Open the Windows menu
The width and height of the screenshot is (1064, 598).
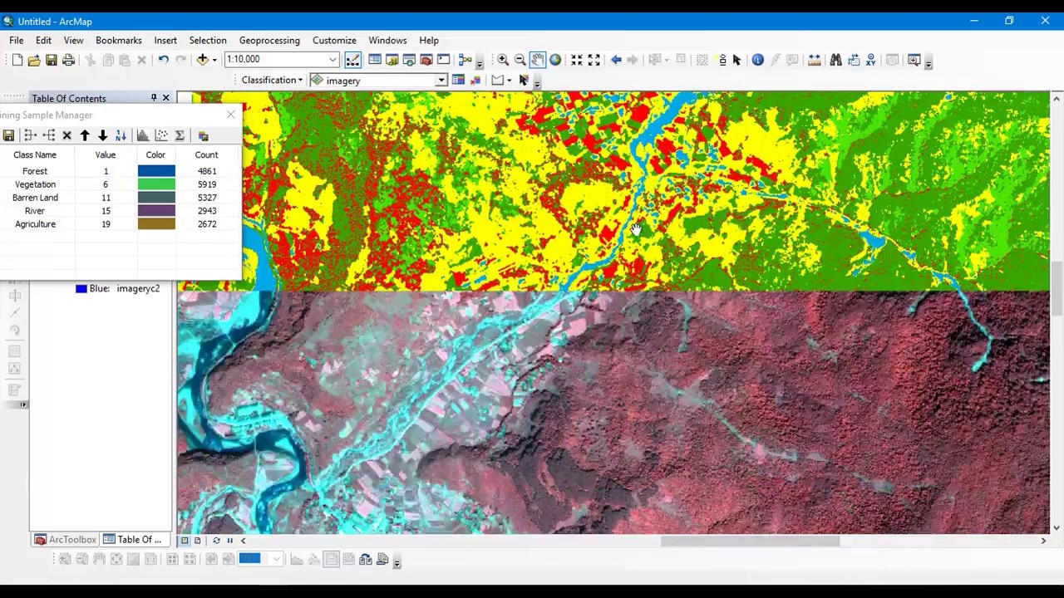[387, 40]
